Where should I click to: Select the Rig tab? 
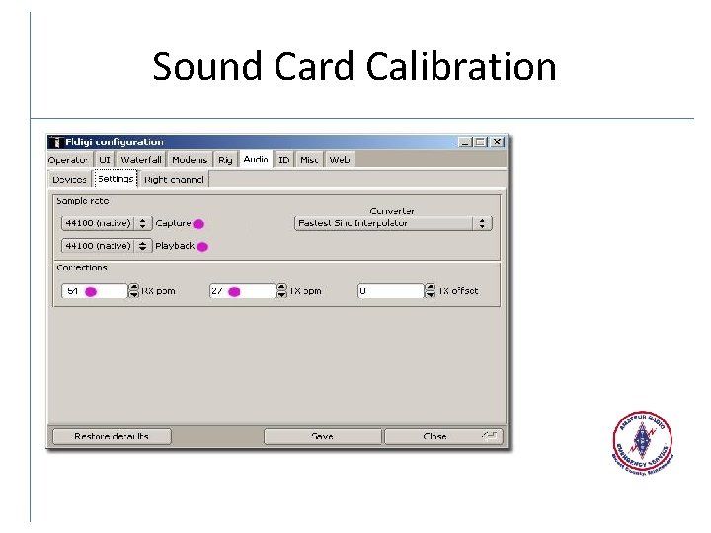point(225,160)
